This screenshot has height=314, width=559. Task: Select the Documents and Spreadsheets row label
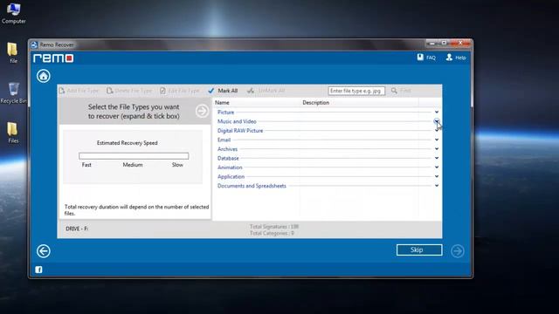252,186
